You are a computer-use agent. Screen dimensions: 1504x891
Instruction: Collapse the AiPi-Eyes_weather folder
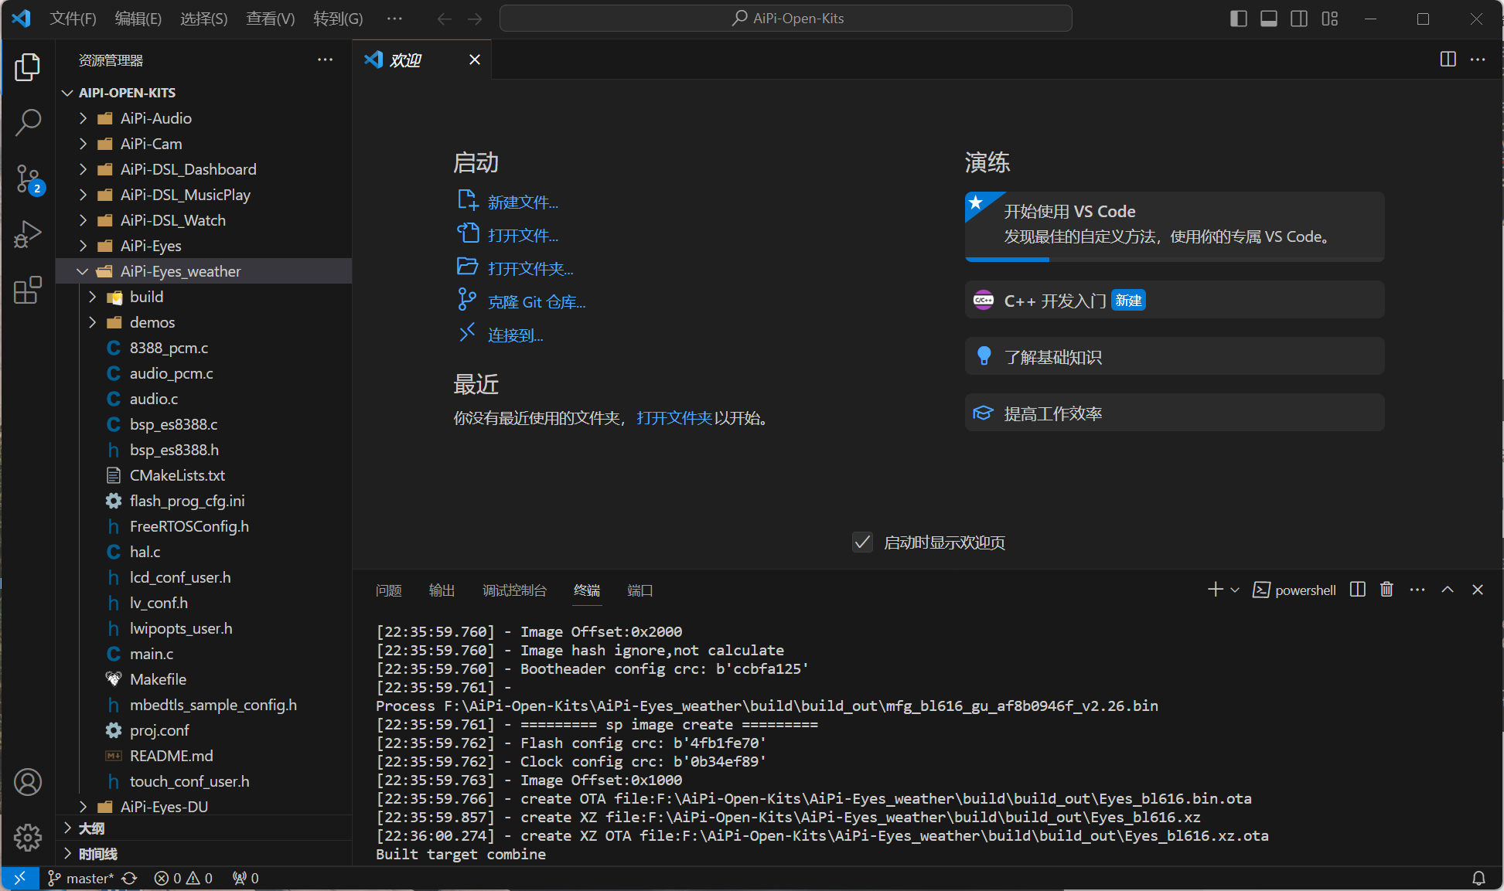tap(83, 271)
